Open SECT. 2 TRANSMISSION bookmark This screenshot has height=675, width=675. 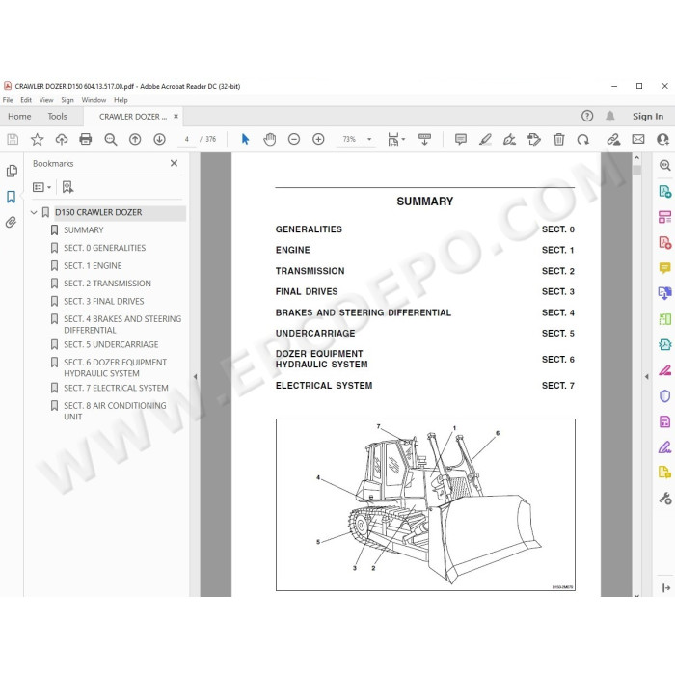pyautogui.click(x=107, y=283)
